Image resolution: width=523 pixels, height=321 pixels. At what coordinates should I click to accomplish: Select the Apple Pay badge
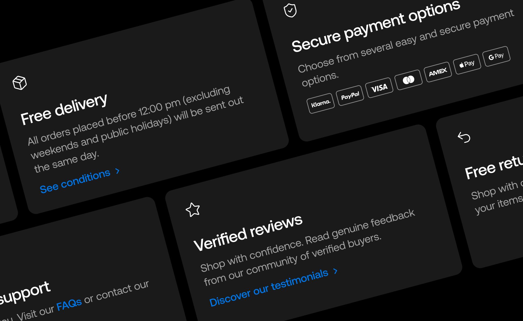[467, 64]
